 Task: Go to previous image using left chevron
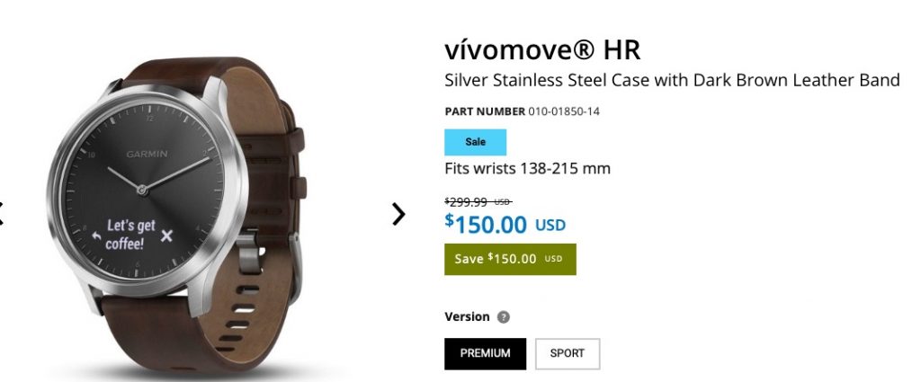[x=1, y=214]
